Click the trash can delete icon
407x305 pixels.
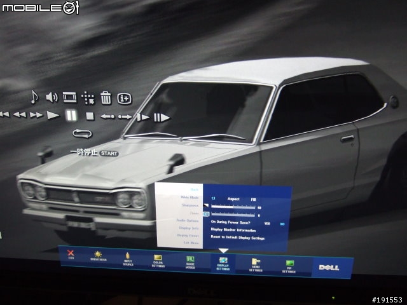106,98
